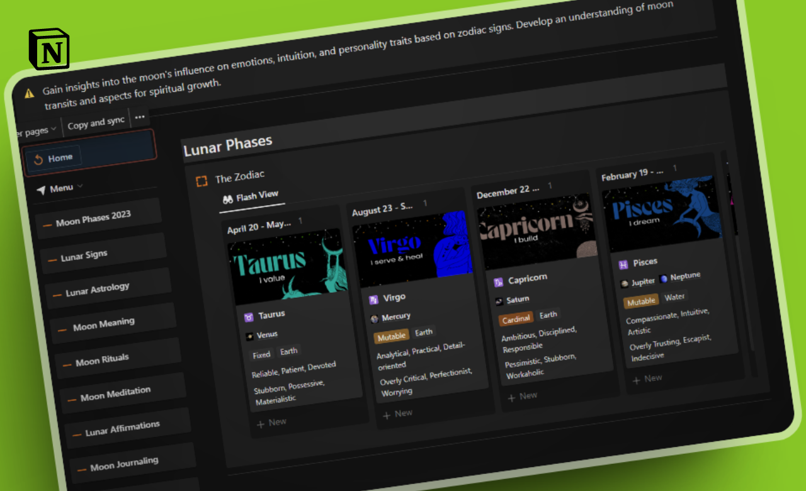Click the orange square icon beside The Zodiac
806x491 pixels.
(201, 181)
